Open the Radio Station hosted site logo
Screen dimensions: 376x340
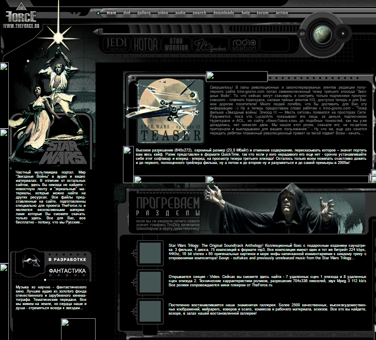tap(244, 45)
